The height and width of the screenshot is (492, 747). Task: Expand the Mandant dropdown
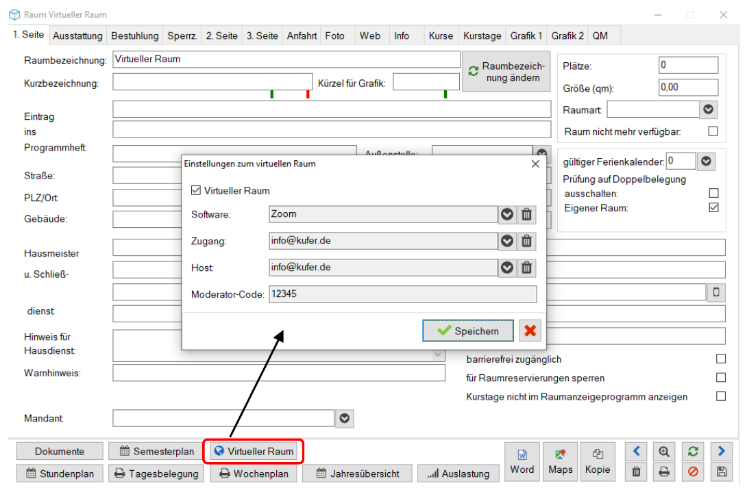tap(345, 418)
